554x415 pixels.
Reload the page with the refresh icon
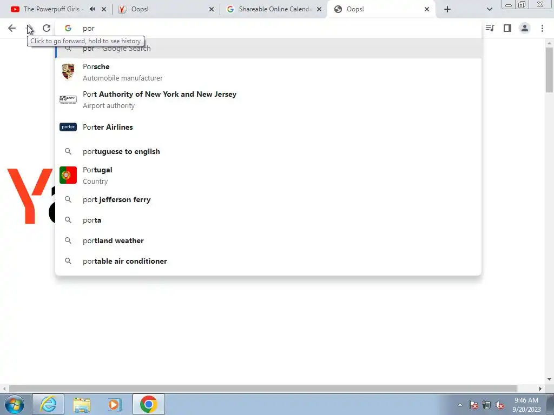pos(47,28)
